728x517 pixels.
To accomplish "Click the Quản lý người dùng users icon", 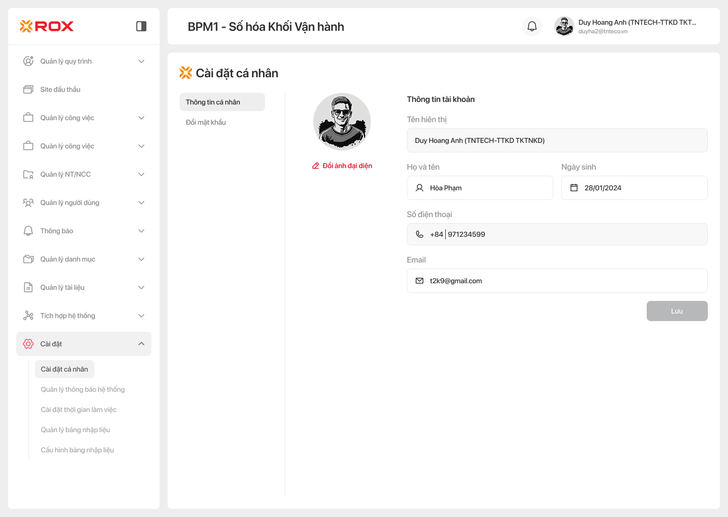I will coord(28,202).
